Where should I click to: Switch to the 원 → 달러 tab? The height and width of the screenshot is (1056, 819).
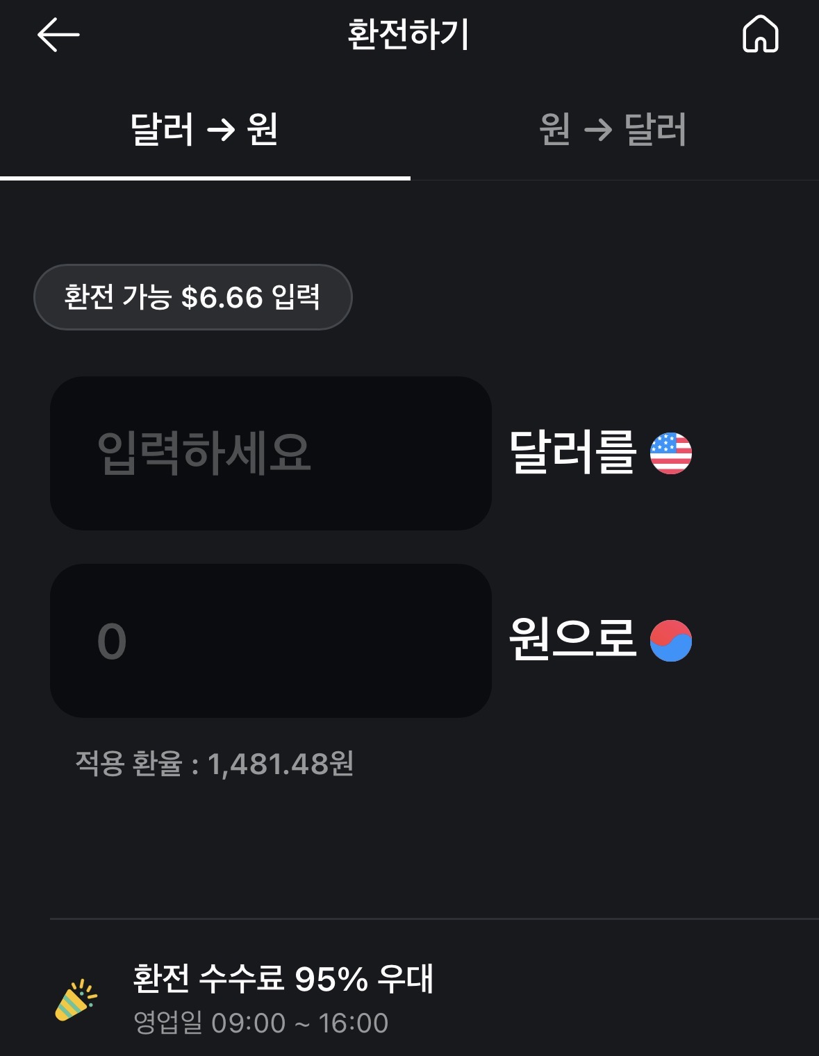[614, 130]
